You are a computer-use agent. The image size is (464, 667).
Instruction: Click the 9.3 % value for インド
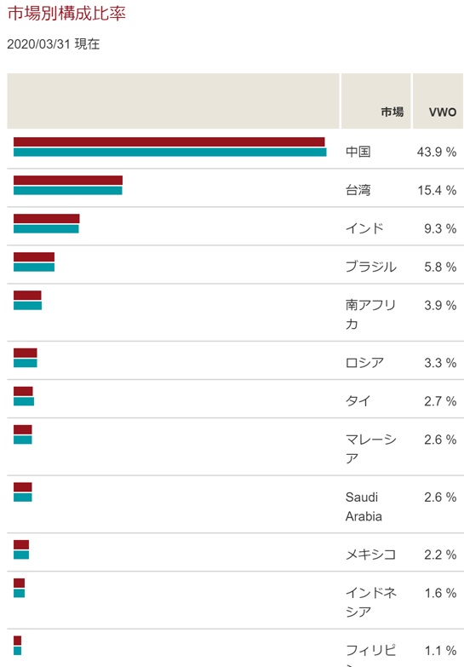[440, 229]
